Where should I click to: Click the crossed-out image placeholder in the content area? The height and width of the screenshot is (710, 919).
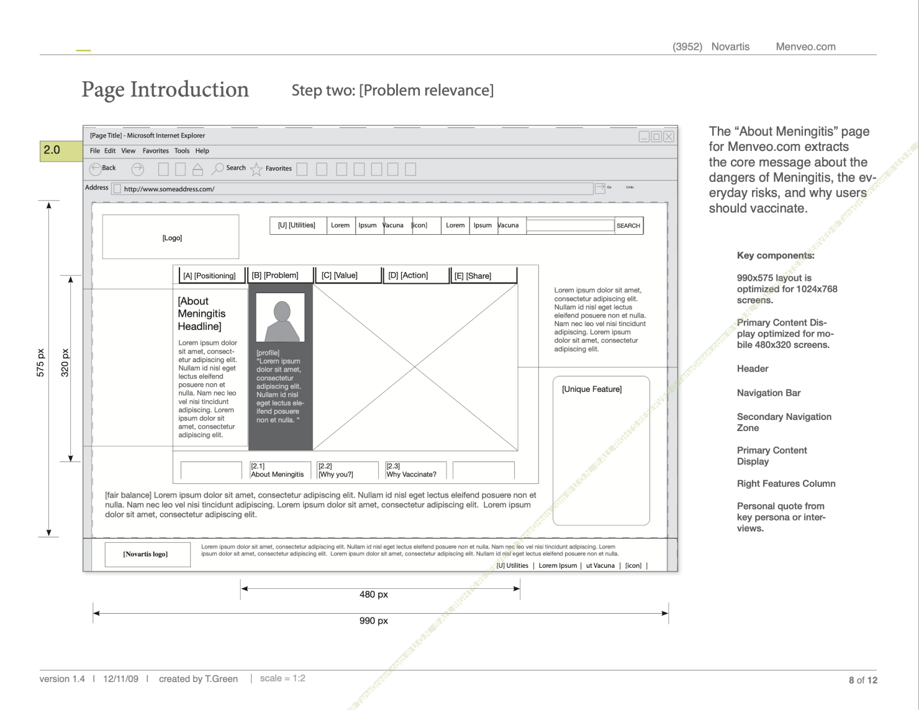click(x=415, y=367)
